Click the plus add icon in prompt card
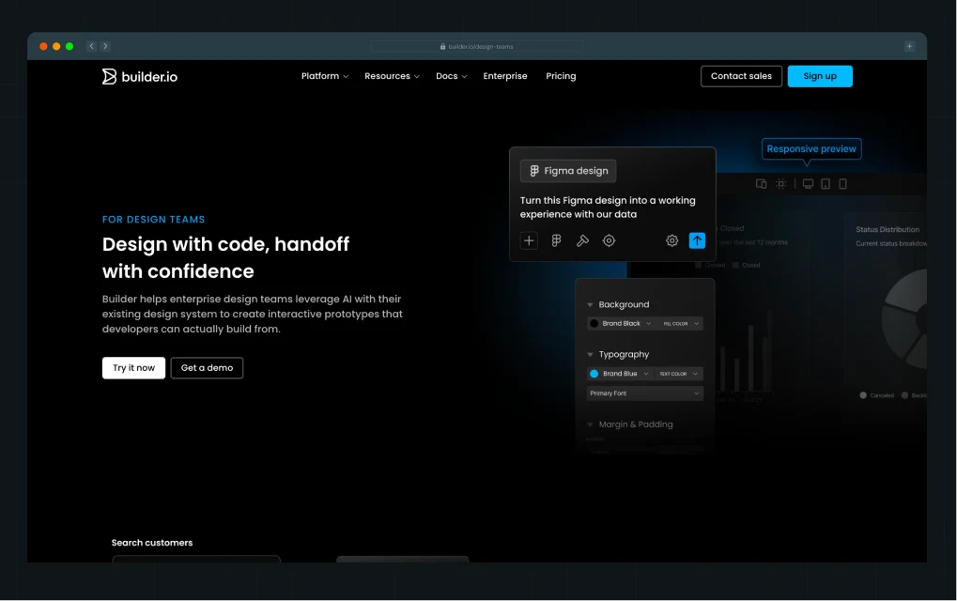The height and width of the screenshot is (601, 957). pyautogui.click(x=529, y=240)
